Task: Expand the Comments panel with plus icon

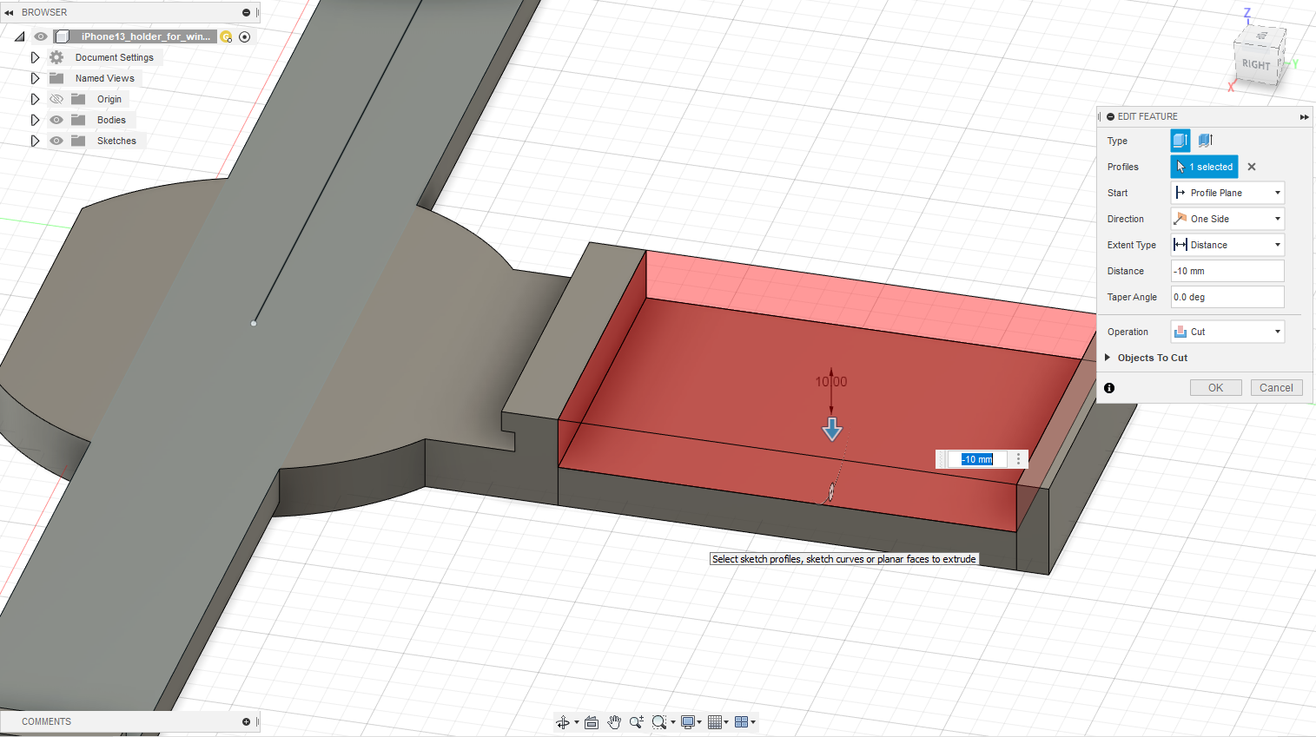Action: 246,721
